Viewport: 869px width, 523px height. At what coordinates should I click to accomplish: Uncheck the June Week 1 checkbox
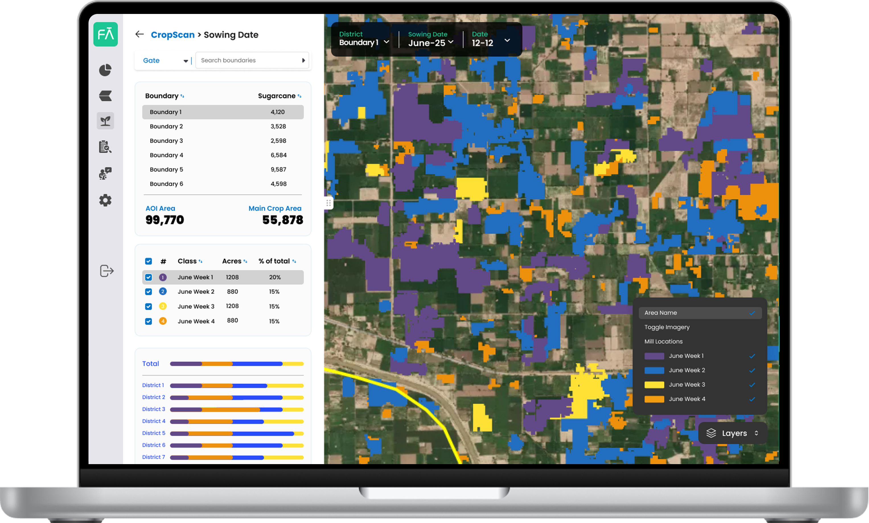(149, 277)
